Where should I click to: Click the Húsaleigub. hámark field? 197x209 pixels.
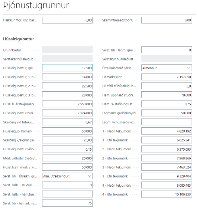tap(67, 131)
